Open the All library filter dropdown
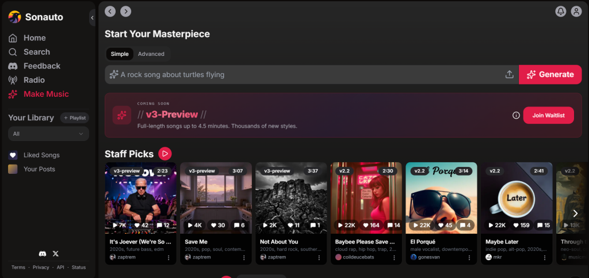 [x=48, y=134]
